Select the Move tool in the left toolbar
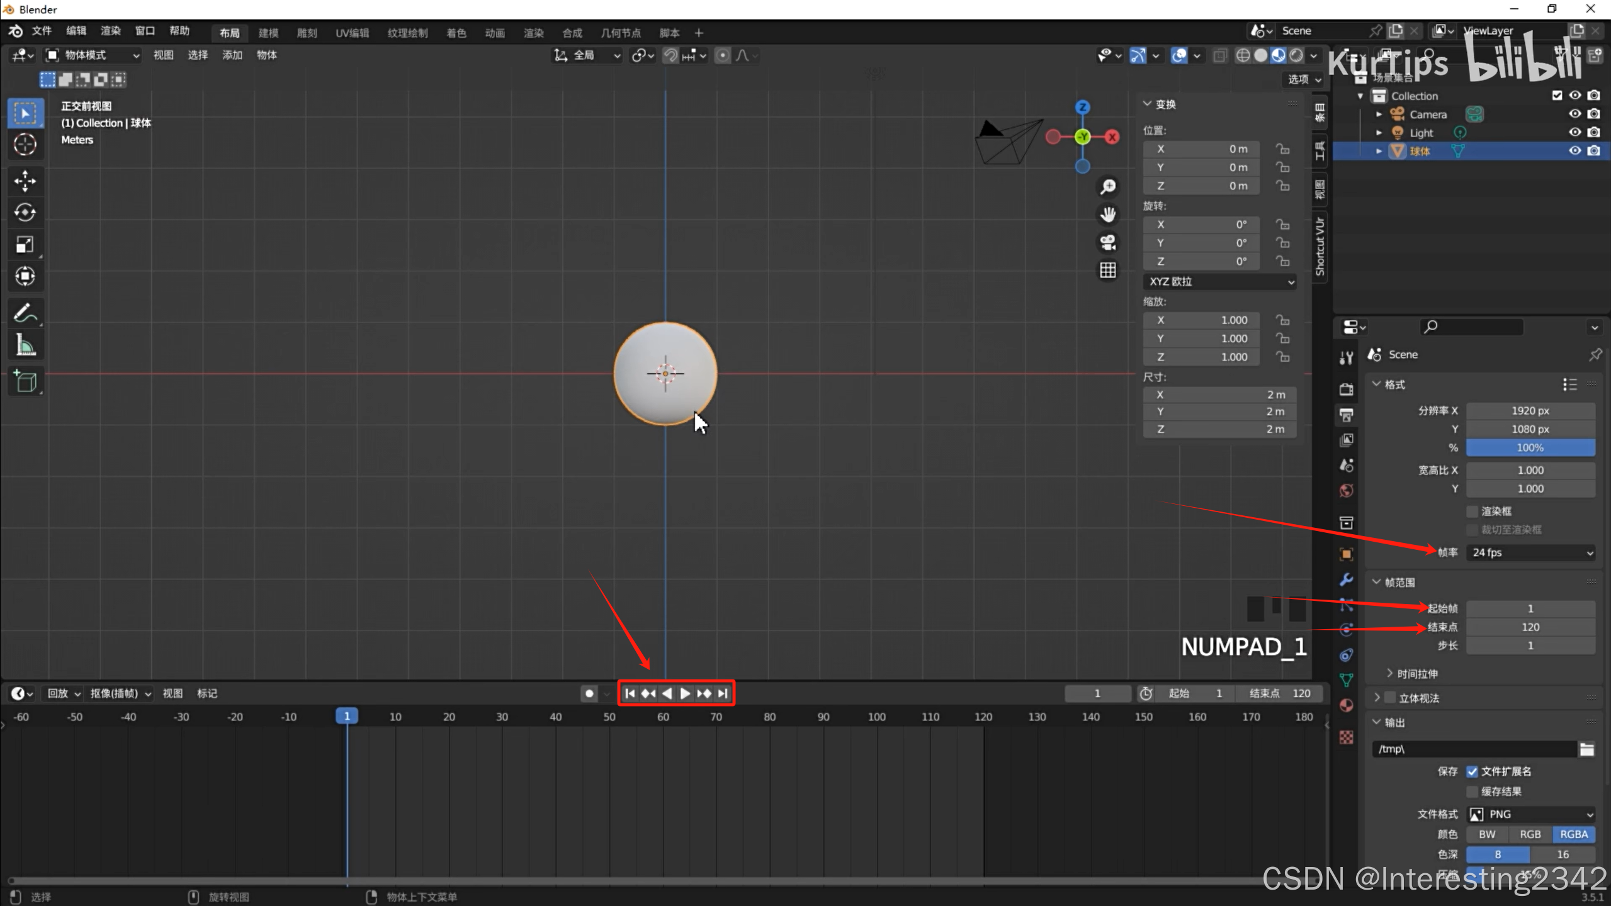Screen dimensions: 1611x906 (x=25, y=181)
